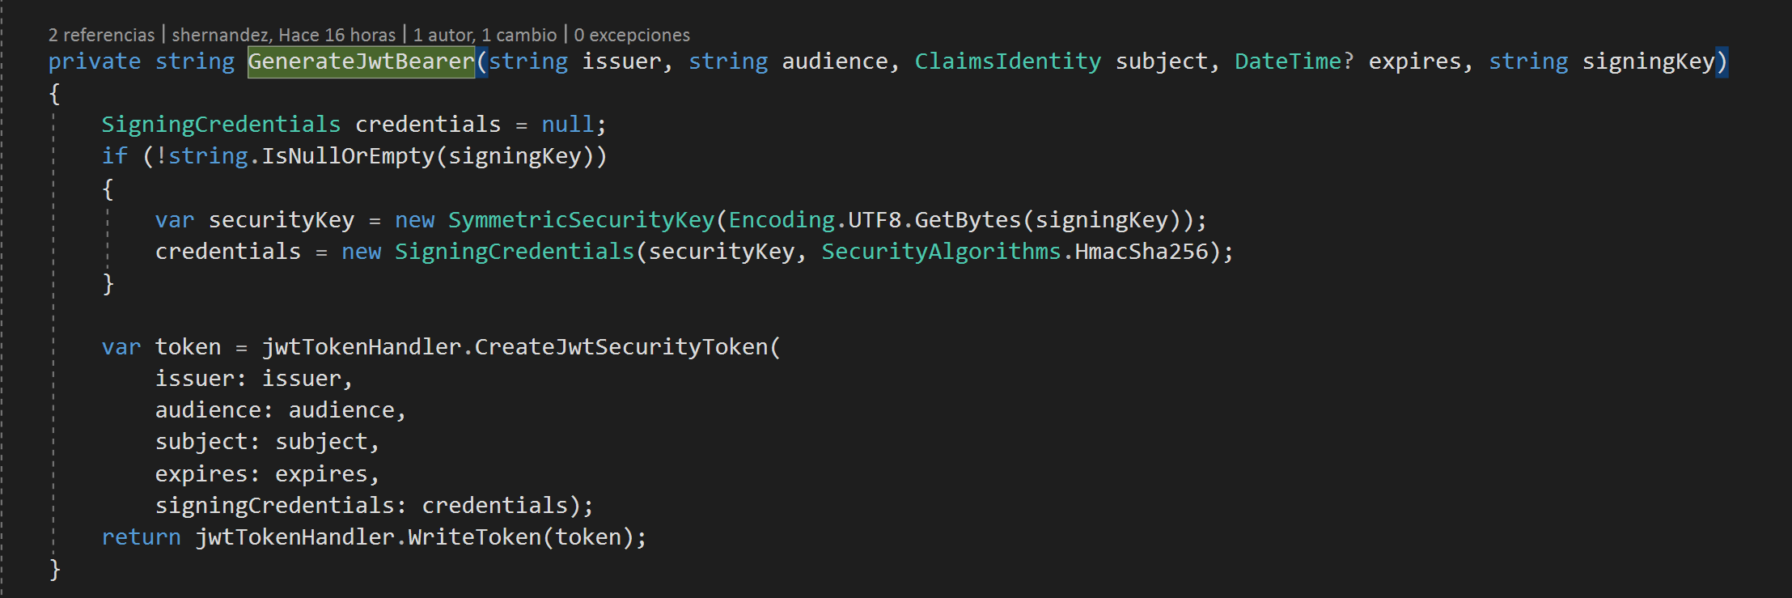
Task: Click the HmacSha256 member
Action: [x=1141, y=252]
